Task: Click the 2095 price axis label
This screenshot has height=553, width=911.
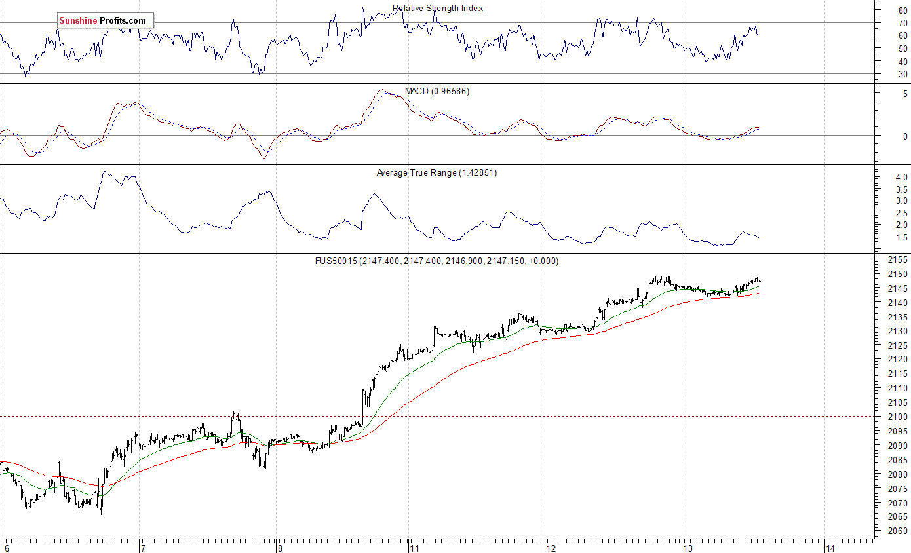Action: (x=898, y=431)
